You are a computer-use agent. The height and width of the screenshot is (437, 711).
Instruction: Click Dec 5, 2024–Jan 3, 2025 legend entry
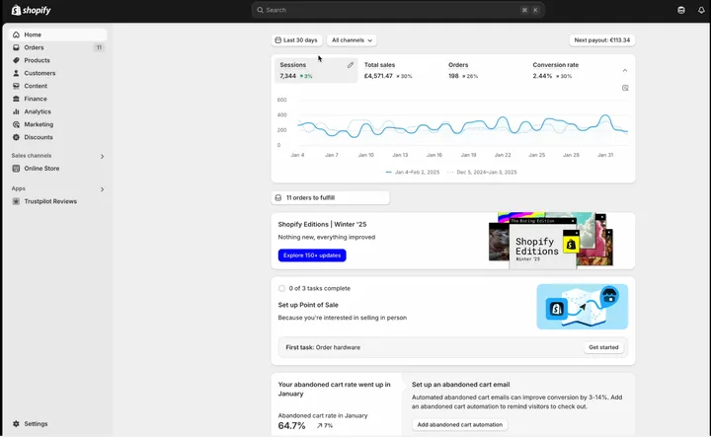point(482,172)
